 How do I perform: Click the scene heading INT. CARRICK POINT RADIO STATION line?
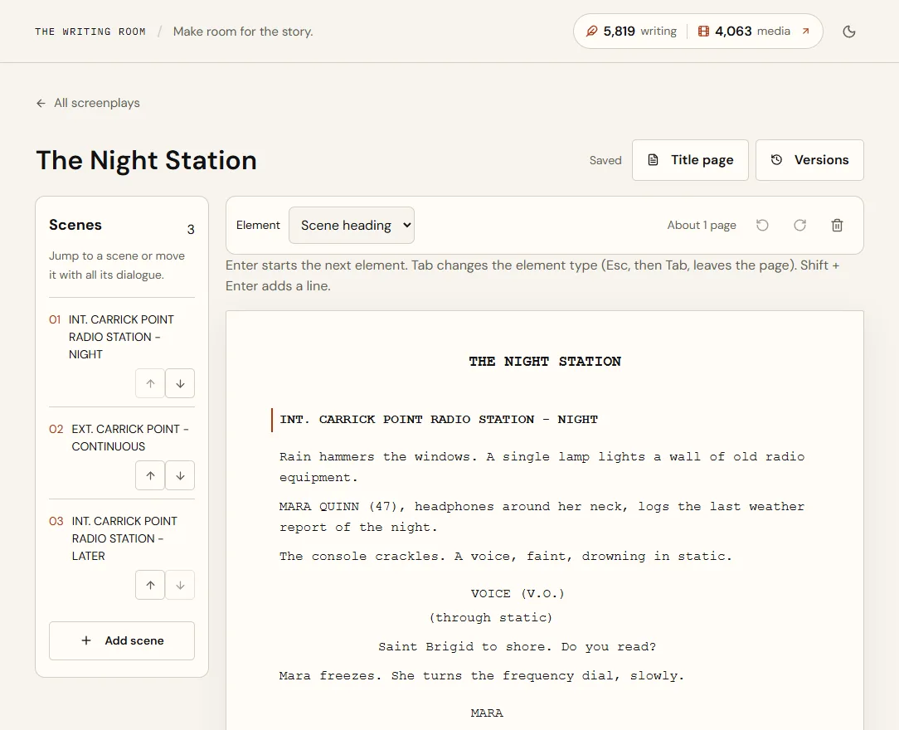[439, 419]
